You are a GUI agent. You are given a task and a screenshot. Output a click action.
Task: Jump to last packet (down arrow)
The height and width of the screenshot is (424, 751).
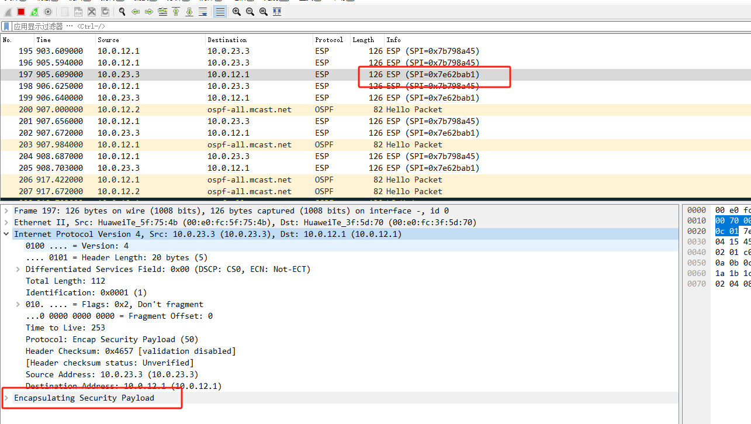pos(189,12)
